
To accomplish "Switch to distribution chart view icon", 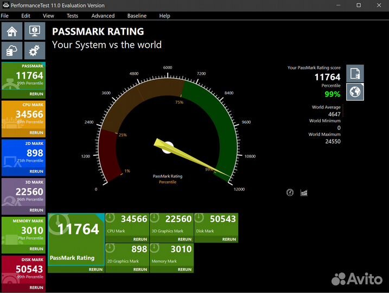I will [x=304, y=193].
